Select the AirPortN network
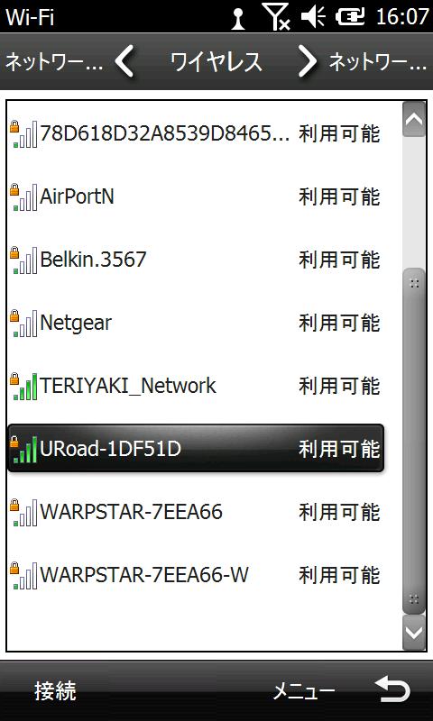The width and height of the screenshot is (433, 721). (196, 196)
